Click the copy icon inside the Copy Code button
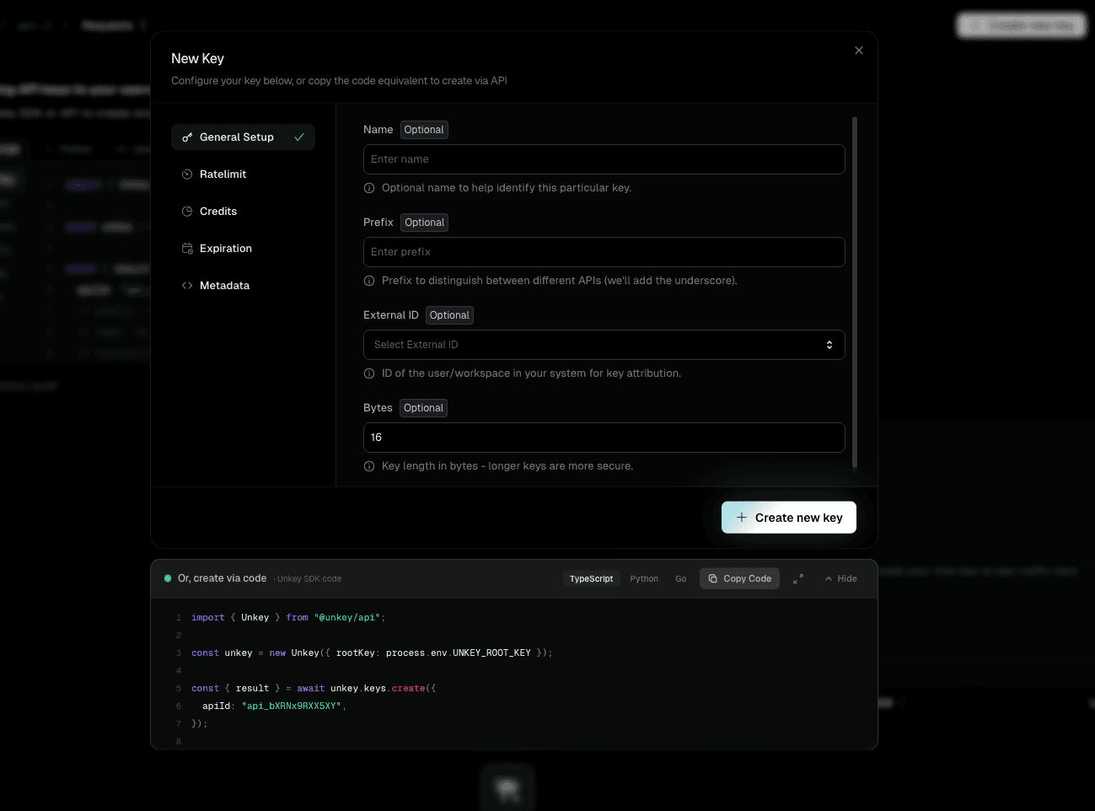The width and height of the screenshot is (1095, 811). (x=712, y=578)
